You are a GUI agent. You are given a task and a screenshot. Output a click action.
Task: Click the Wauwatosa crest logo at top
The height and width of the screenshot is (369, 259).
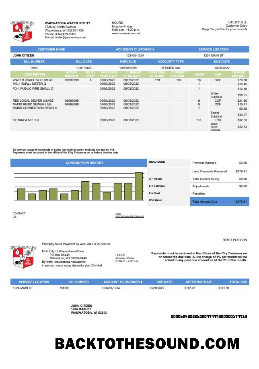coord(23,31)
